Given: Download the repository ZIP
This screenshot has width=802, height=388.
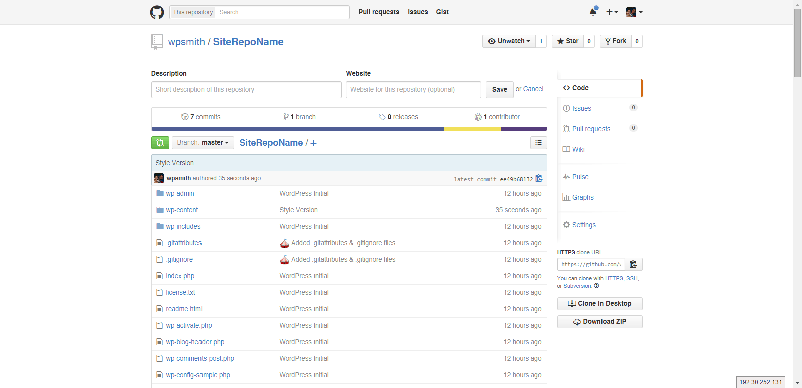Looking at the screenshot, I should (x=599, y=322).
